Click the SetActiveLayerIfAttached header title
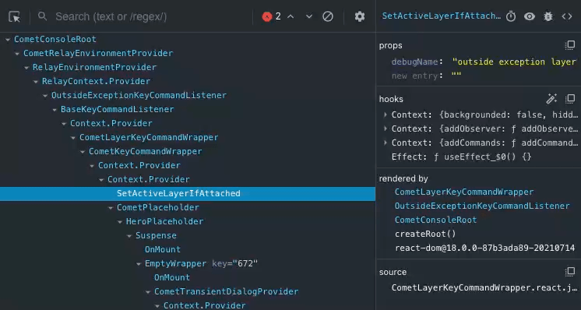581x310 pixels. coord(441,16)
